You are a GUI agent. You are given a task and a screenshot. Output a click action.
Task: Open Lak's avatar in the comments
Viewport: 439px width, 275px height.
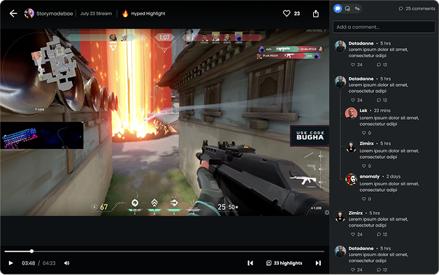click(x=351, y=113)
